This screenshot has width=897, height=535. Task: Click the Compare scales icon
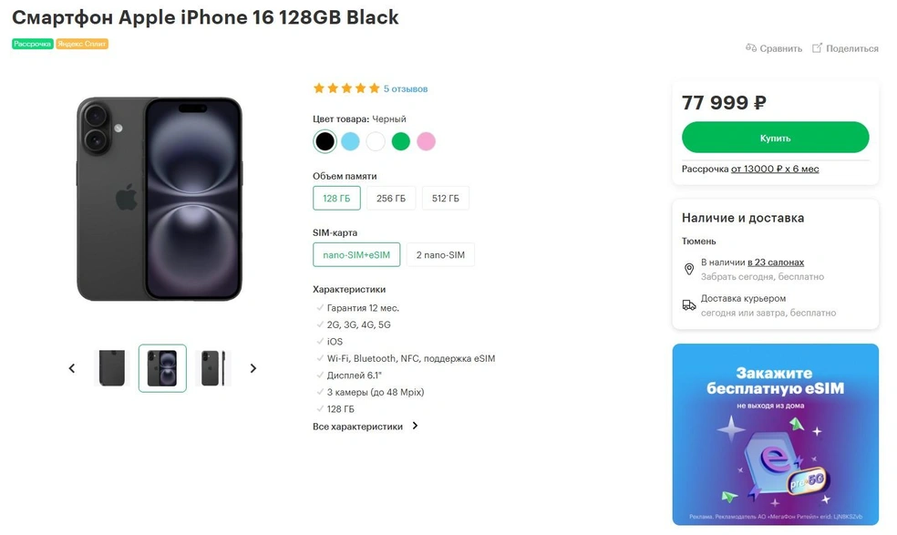pyautogui.click(x=751, y=48)
